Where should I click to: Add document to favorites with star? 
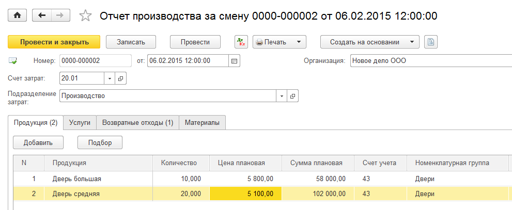[x=85, y=16]
